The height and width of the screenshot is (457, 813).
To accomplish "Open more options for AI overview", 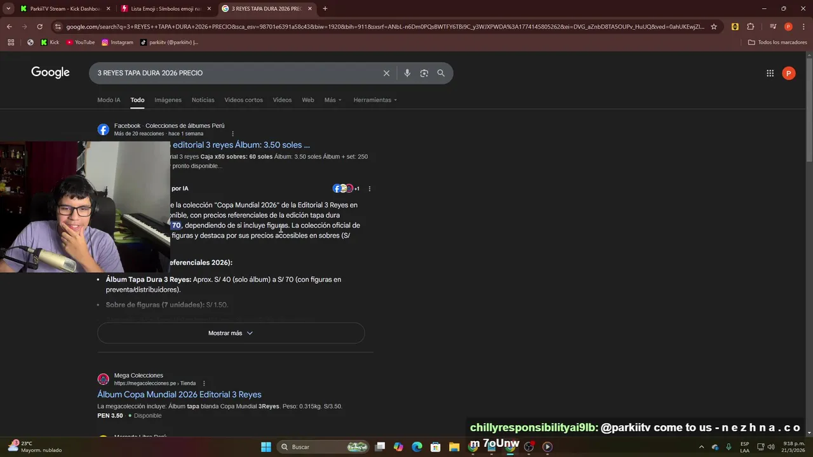I will click(369, 189).
